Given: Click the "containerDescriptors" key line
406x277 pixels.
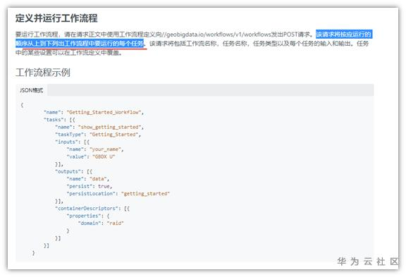Looking at the screenshot, I should 92,209.
